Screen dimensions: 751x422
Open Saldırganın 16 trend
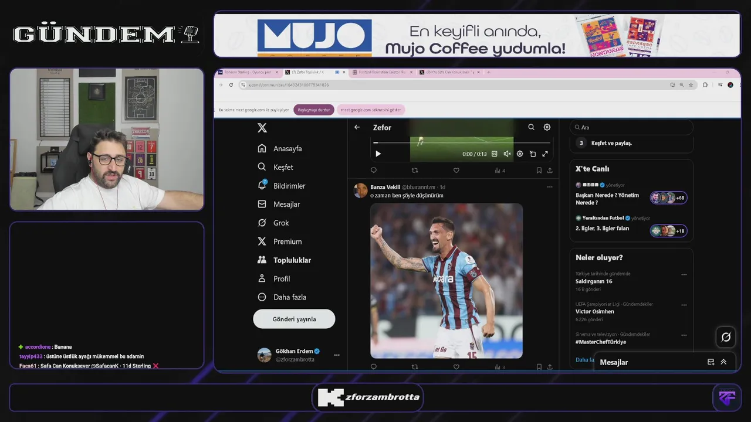tap(593, 281)
